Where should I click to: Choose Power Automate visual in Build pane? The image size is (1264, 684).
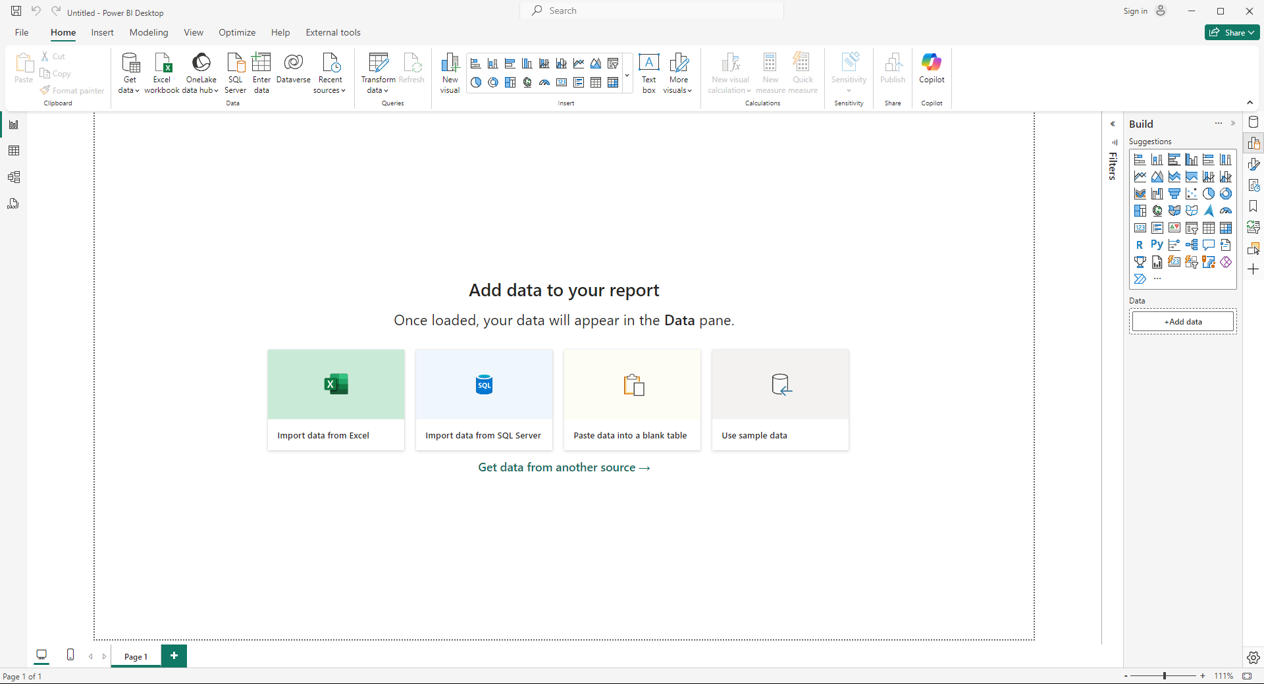tap(1140, 279)
